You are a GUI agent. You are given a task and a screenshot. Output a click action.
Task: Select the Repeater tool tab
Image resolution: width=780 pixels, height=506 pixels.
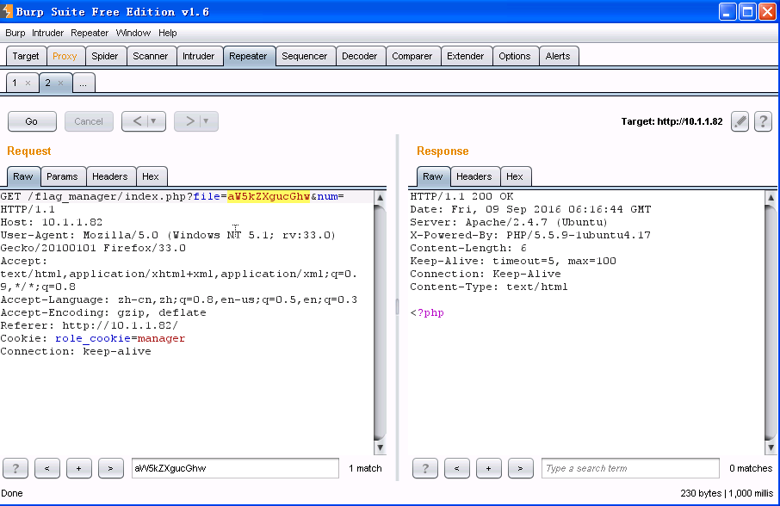[x=248, y=56]
